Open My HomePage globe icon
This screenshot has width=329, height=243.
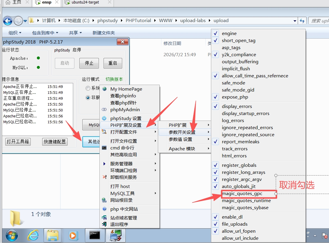[104, 89]
